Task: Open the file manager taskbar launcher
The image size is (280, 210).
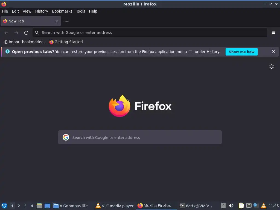Action: [x=39, y=206]
